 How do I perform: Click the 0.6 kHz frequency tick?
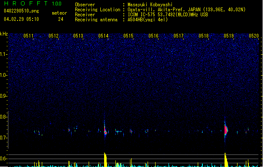(3, 159)
